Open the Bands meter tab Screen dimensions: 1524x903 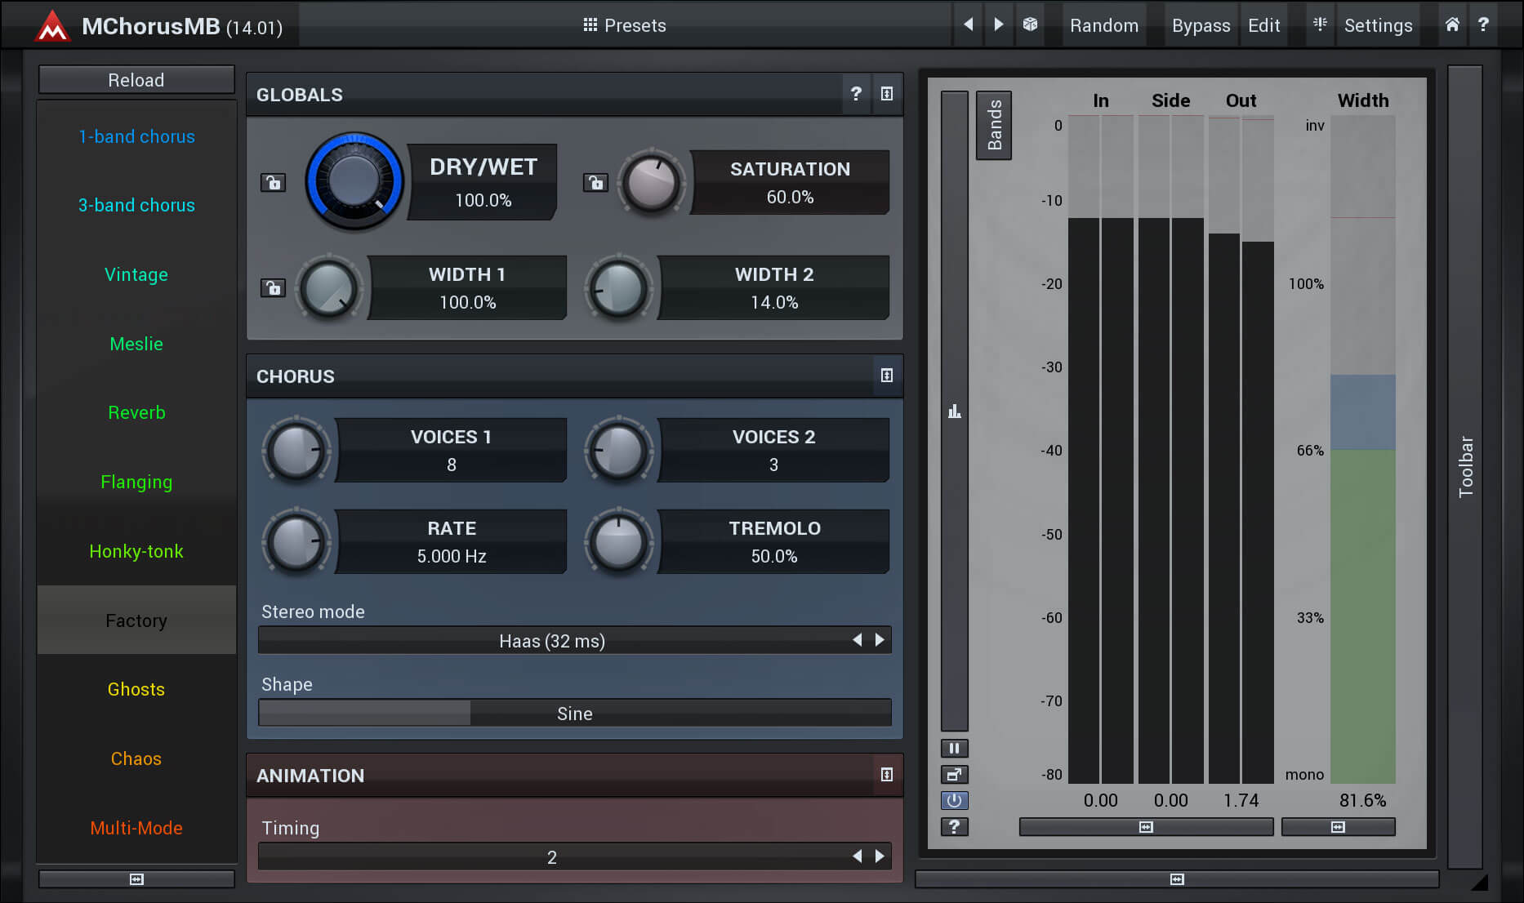[994, 125]
